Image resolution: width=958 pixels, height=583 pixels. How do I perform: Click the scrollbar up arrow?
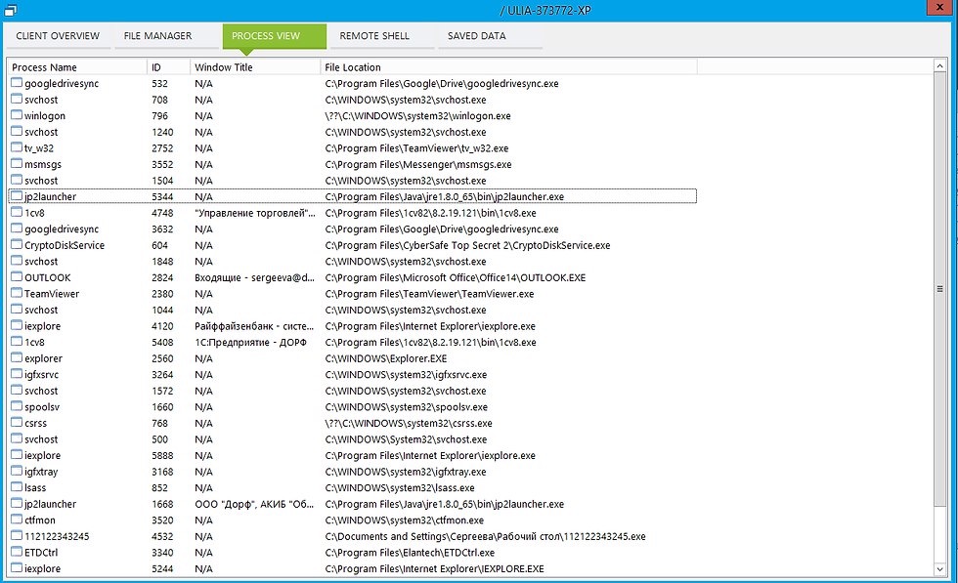point(940,65)
